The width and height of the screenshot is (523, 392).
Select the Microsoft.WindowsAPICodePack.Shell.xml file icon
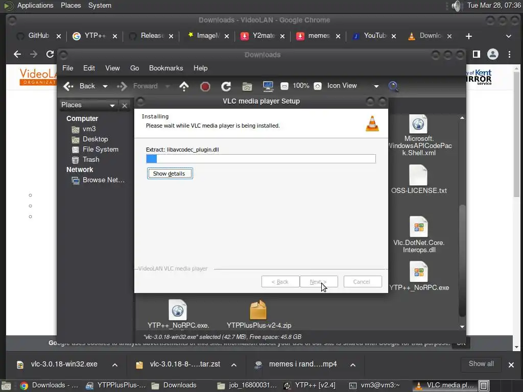pyautogui.click(x=418, y=124)
